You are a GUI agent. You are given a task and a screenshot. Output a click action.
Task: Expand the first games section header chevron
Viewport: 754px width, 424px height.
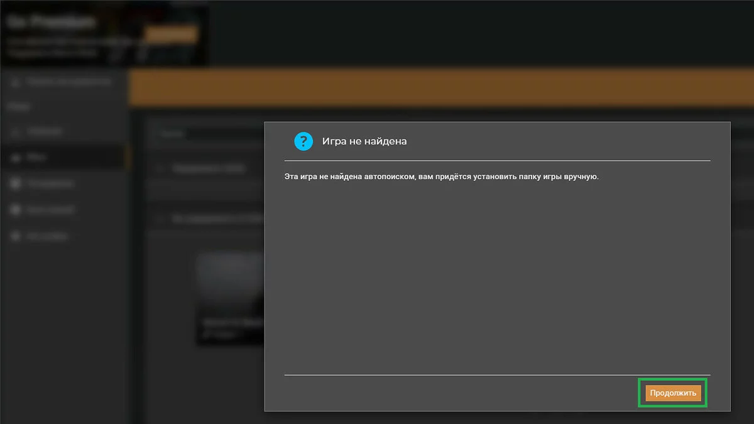[161, 168]
